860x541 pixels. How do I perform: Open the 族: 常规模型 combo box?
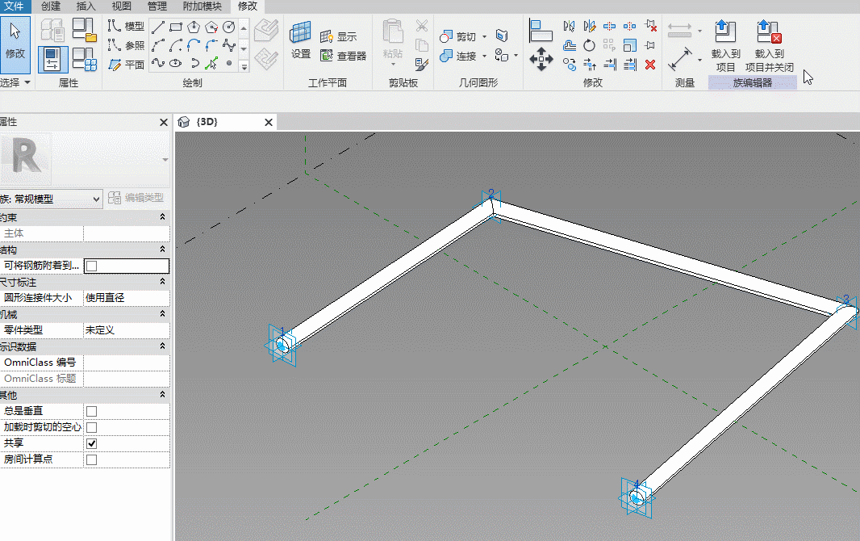tap(51, 199)
